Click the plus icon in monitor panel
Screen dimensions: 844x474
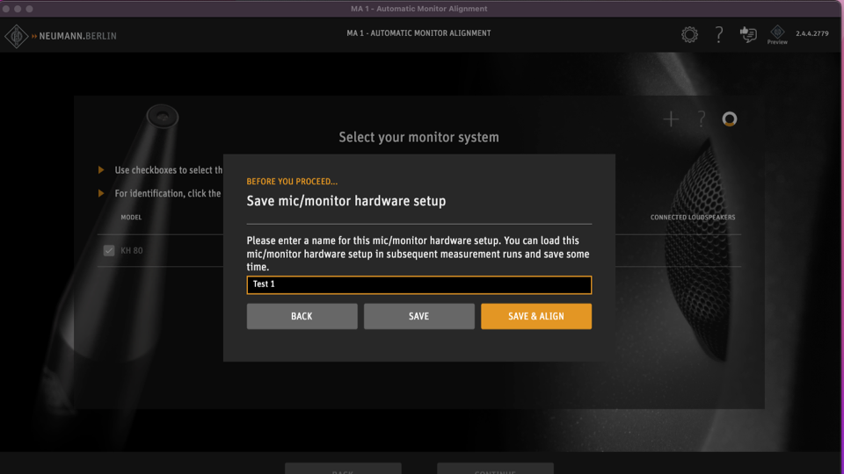click(x=671, y=118)
